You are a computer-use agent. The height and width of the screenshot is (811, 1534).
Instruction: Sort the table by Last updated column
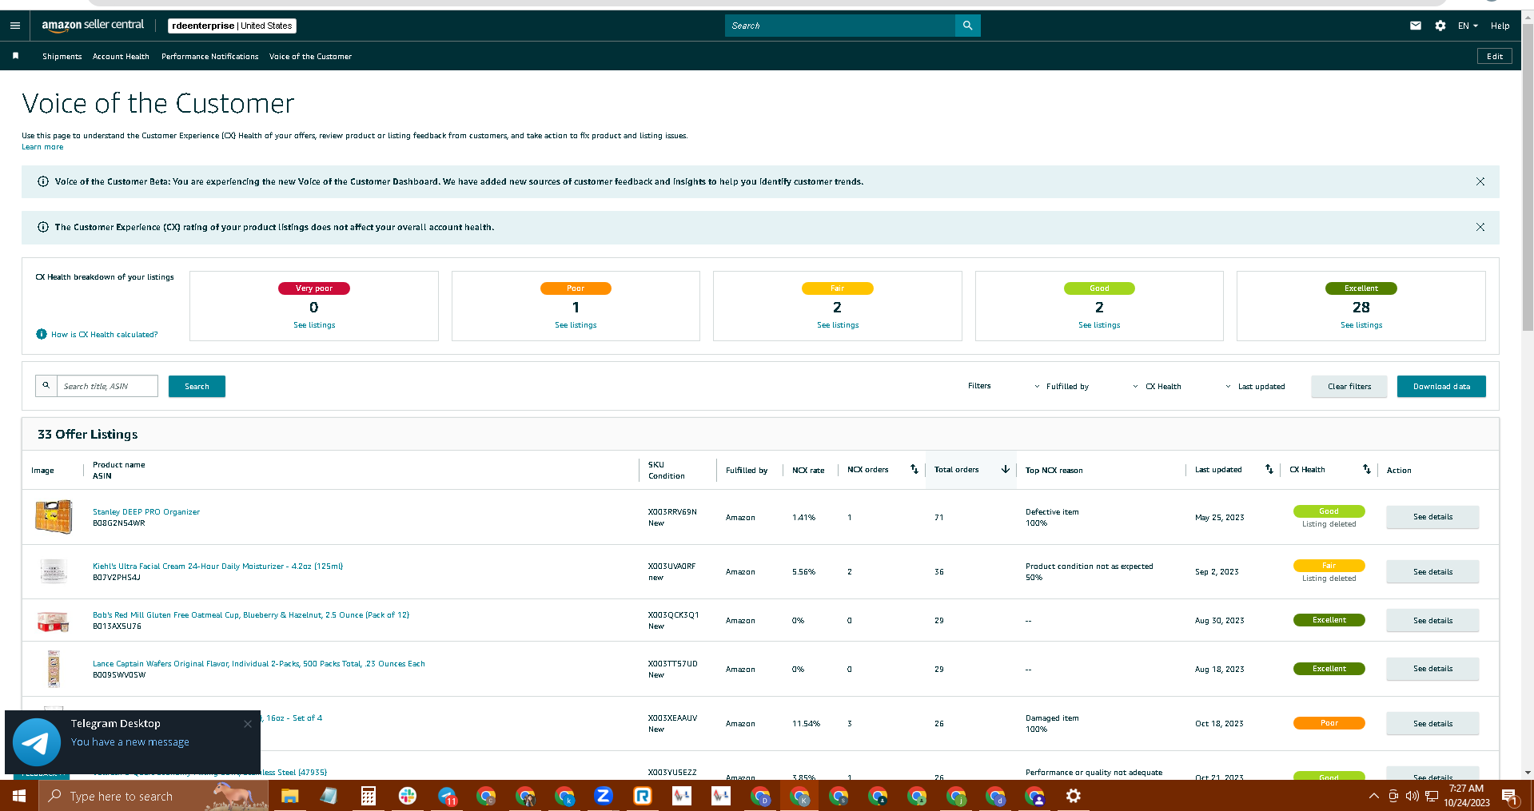click(x=1269, y=470)
